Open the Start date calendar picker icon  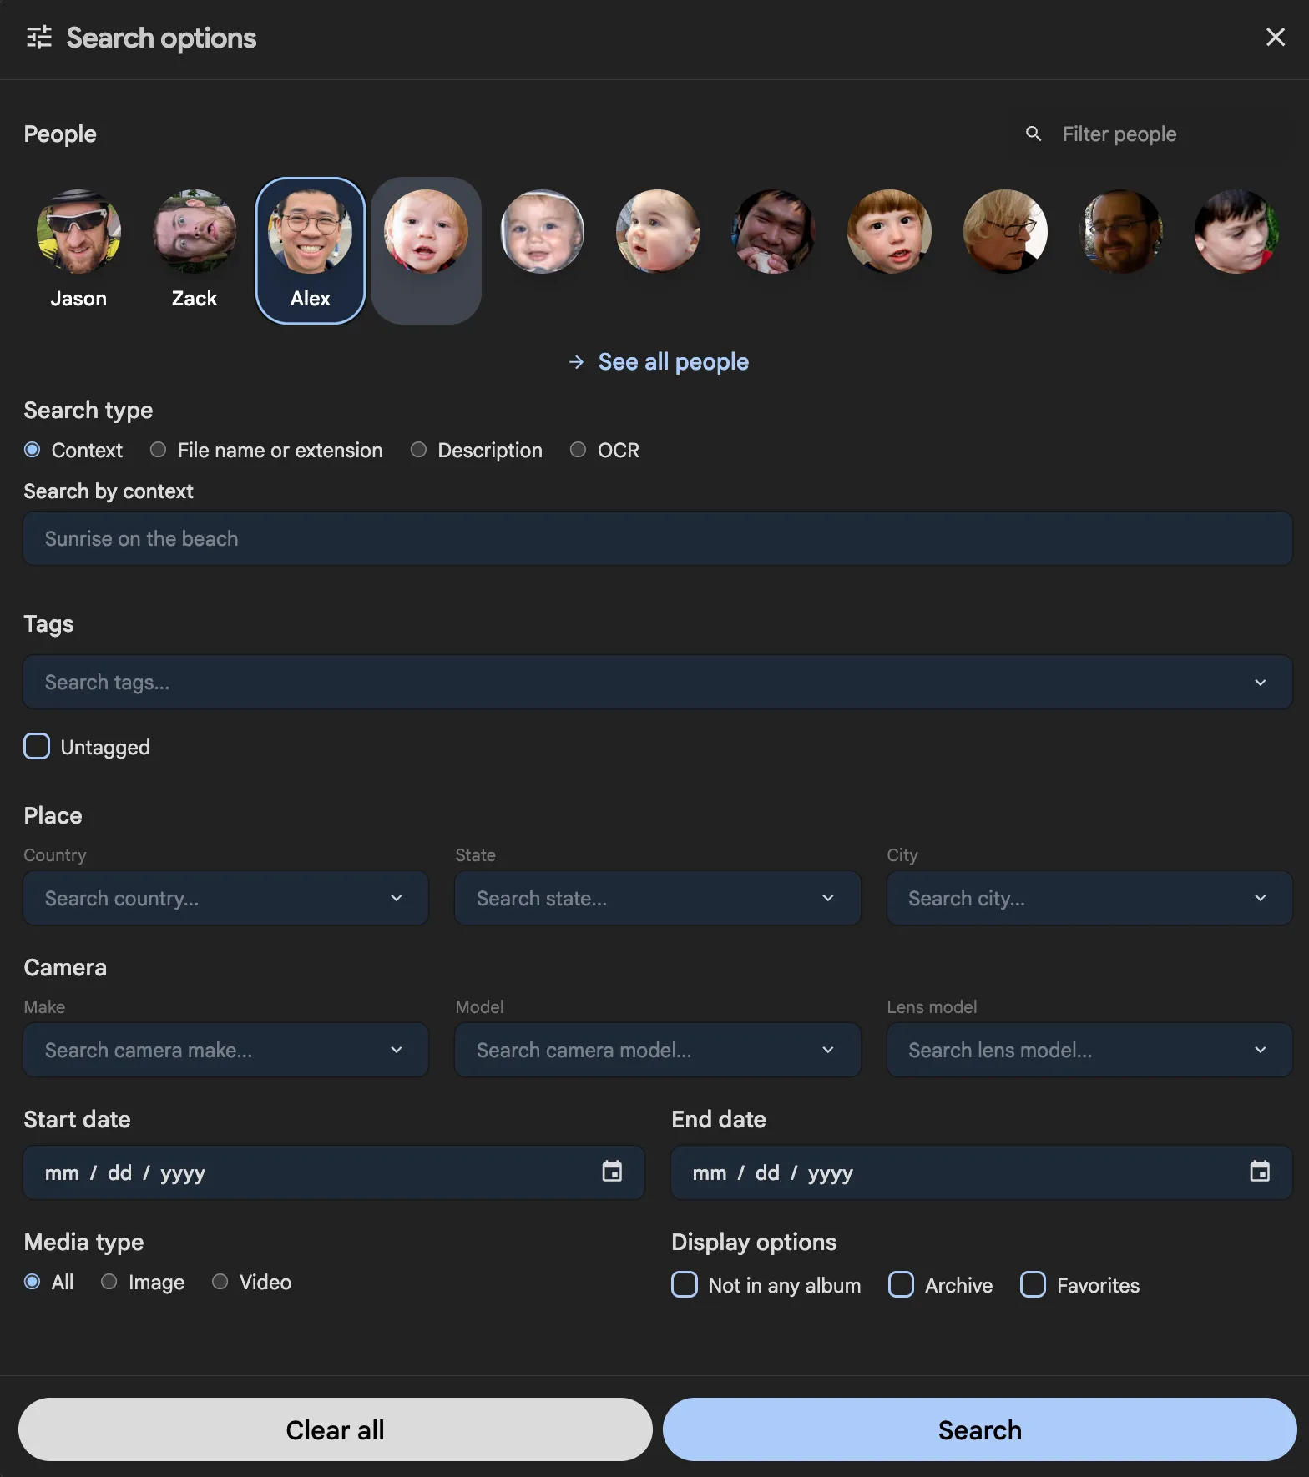coord(612,1172)
